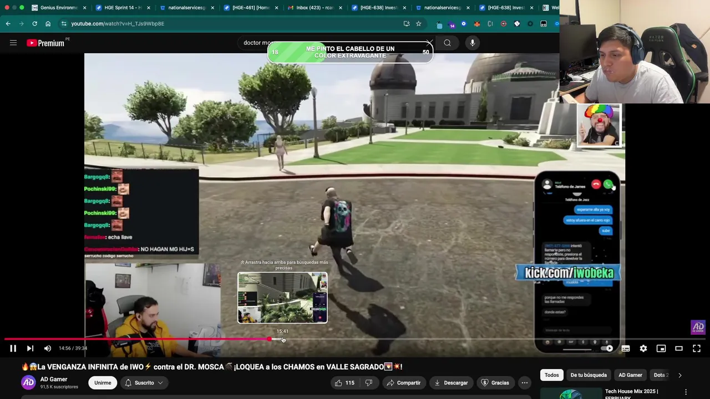Open the fox MetaMask extension

coord(477,24)
